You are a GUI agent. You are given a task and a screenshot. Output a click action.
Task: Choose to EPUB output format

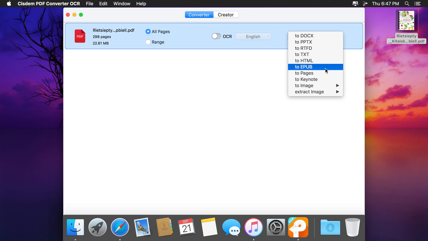[x=303, y=67]
